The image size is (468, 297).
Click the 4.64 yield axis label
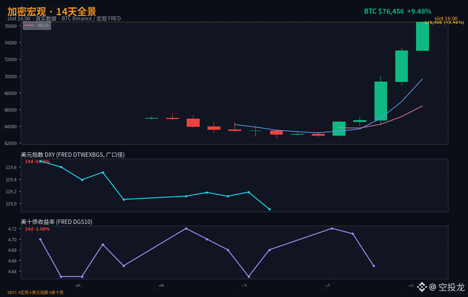[x=12, y=271]
